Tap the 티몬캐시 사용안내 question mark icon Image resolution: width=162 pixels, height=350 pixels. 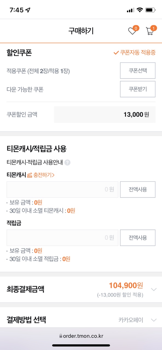tap(68, 163)
